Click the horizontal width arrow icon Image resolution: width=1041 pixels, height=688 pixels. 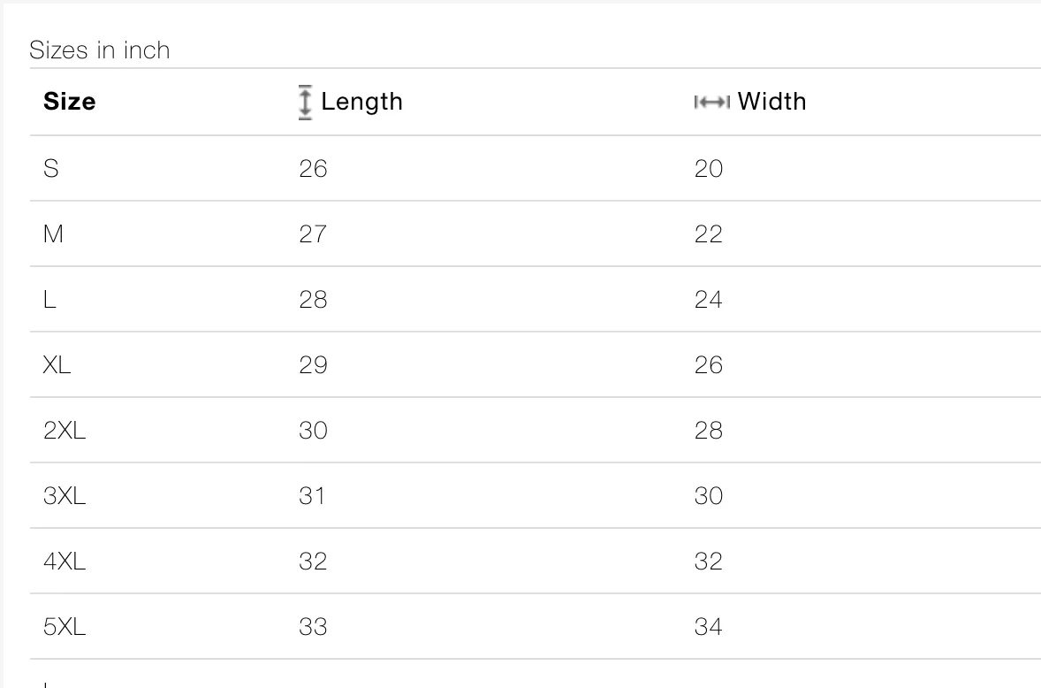pyautogui.click(x=711, y=103)
